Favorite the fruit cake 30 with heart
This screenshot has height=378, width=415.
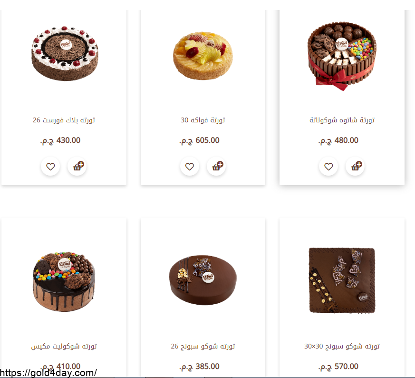pos(190,167)
